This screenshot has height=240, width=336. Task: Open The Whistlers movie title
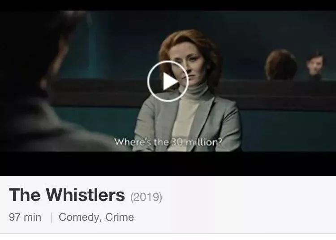pyautogui.click(x=67, y=195)
